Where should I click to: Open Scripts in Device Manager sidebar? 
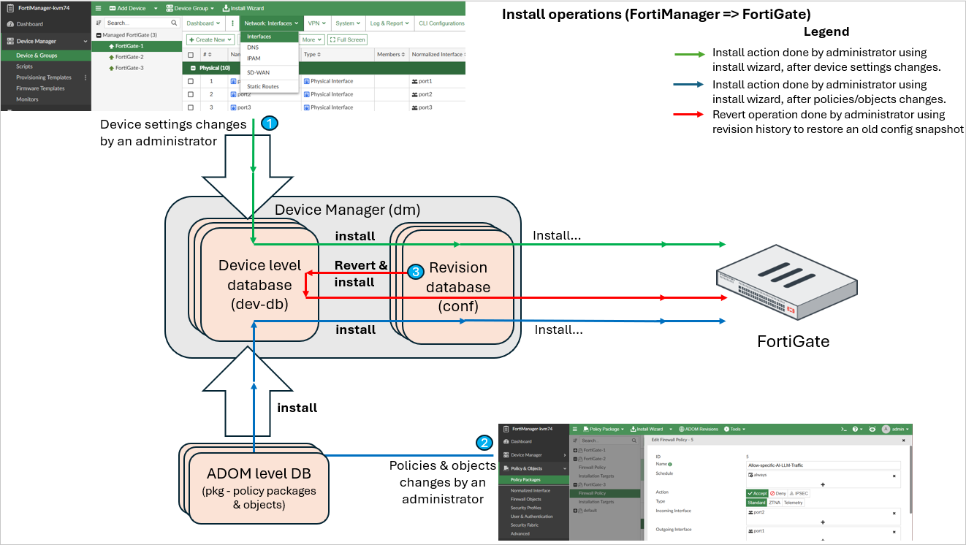24,66
